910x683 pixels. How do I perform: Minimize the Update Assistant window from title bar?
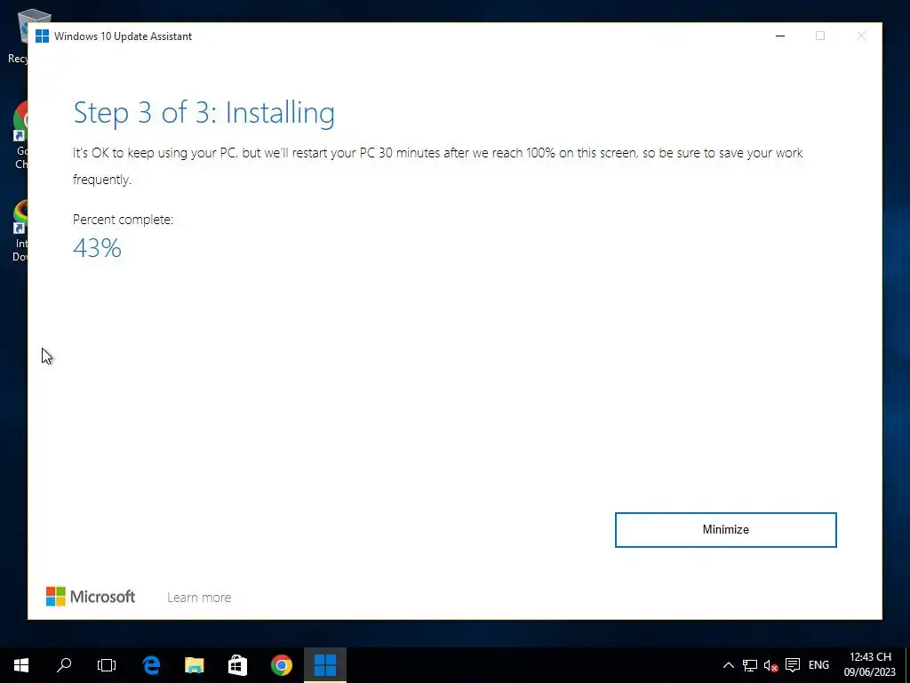tap(780, 36)
